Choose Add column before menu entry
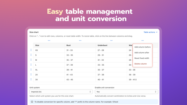The height and width of the screenshot is (105, 187). [142, 47]
